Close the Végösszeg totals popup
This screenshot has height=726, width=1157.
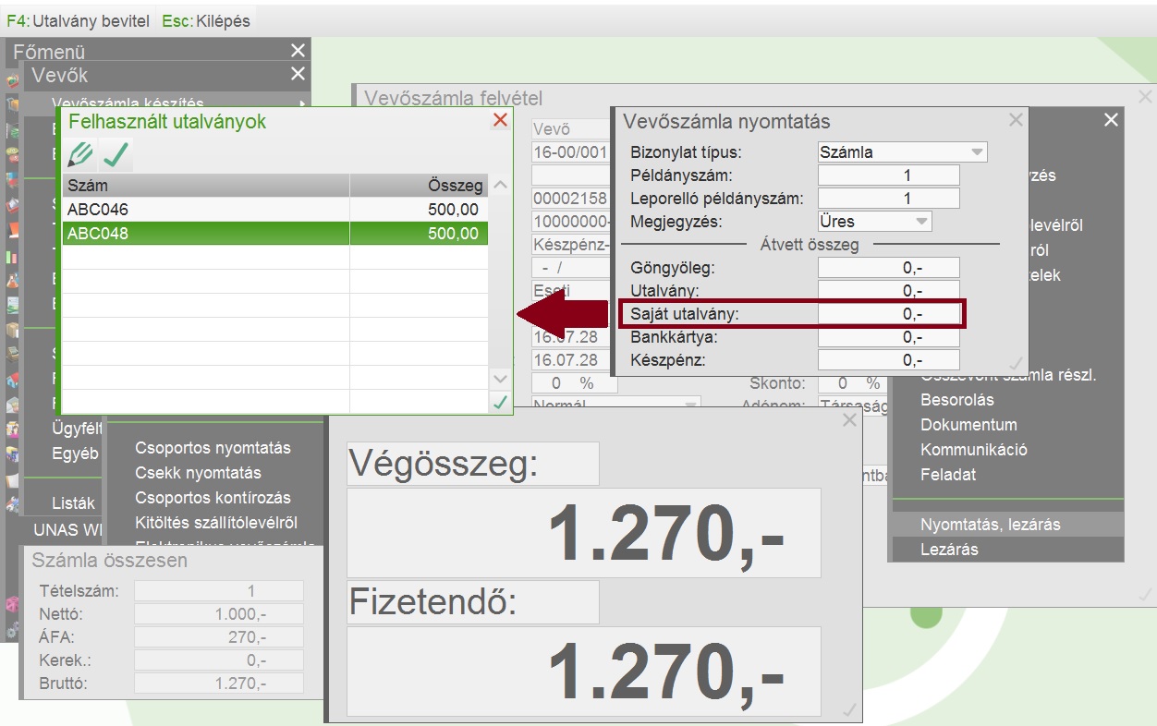850,420
